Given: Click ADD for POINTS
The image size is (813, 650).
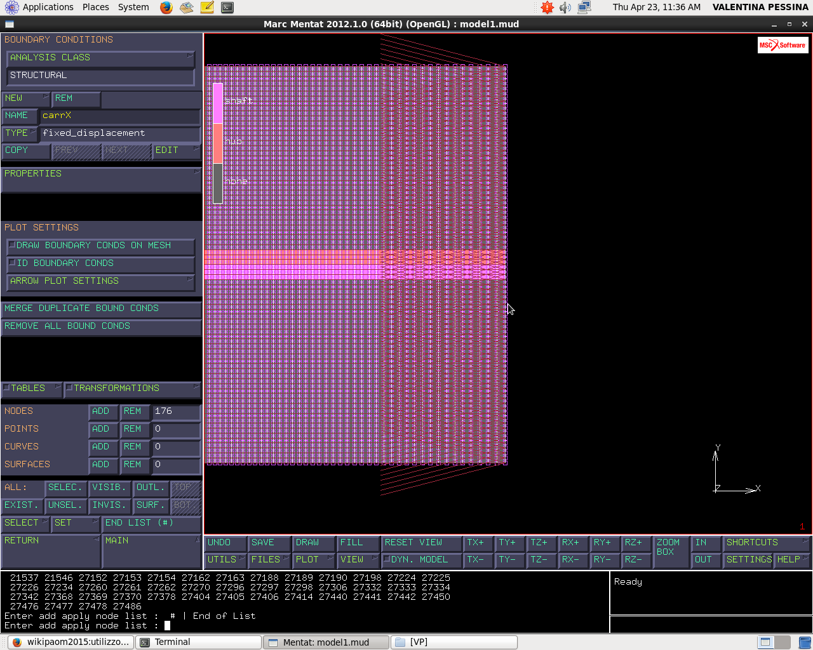Looking at the screenshot, I should 104,429.
